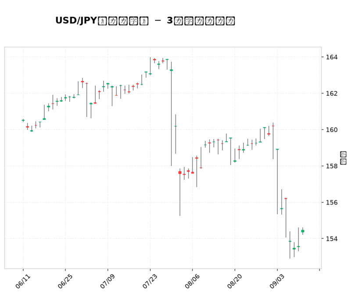Click the red candle at the 09/03 peak near 156
The height and width of the screenshot is (295, 351).
[286, 198]
